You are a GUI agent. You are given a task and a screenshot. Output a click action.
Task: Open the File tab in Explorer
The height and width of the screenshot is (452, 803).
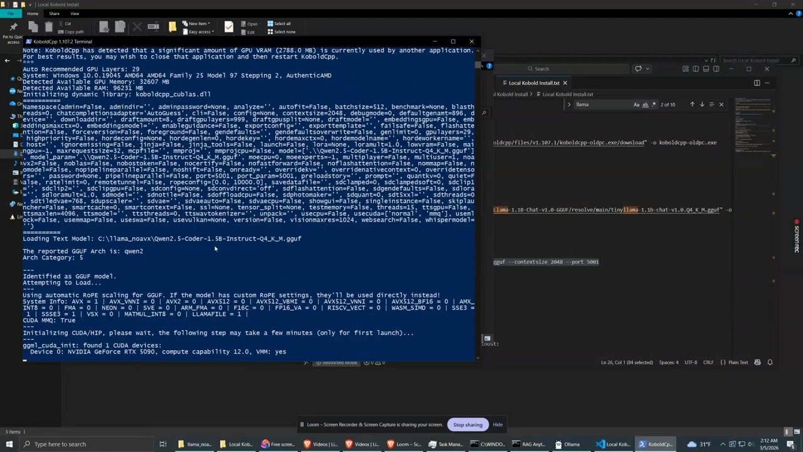tap(11, 13)
